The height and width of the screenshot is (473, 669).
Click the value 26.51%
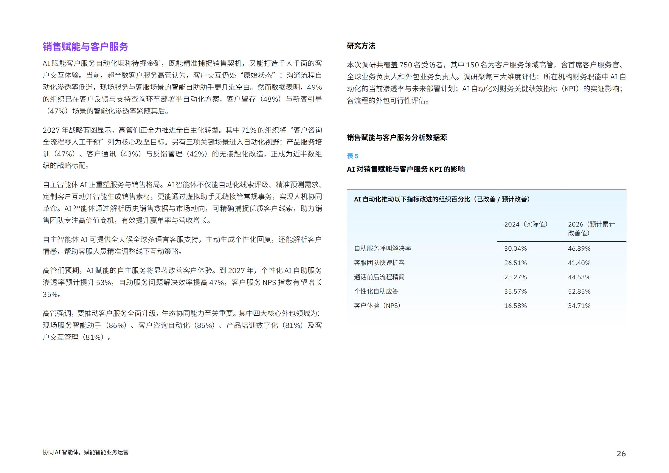coord(515,263)
